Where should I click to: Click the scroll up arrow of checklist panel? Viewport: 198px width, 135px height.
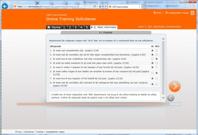click(163, 39)
